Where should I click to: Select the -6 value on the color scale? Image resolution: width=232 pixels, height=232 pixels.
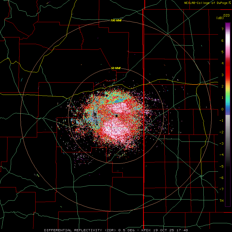[x=221, y=178]
